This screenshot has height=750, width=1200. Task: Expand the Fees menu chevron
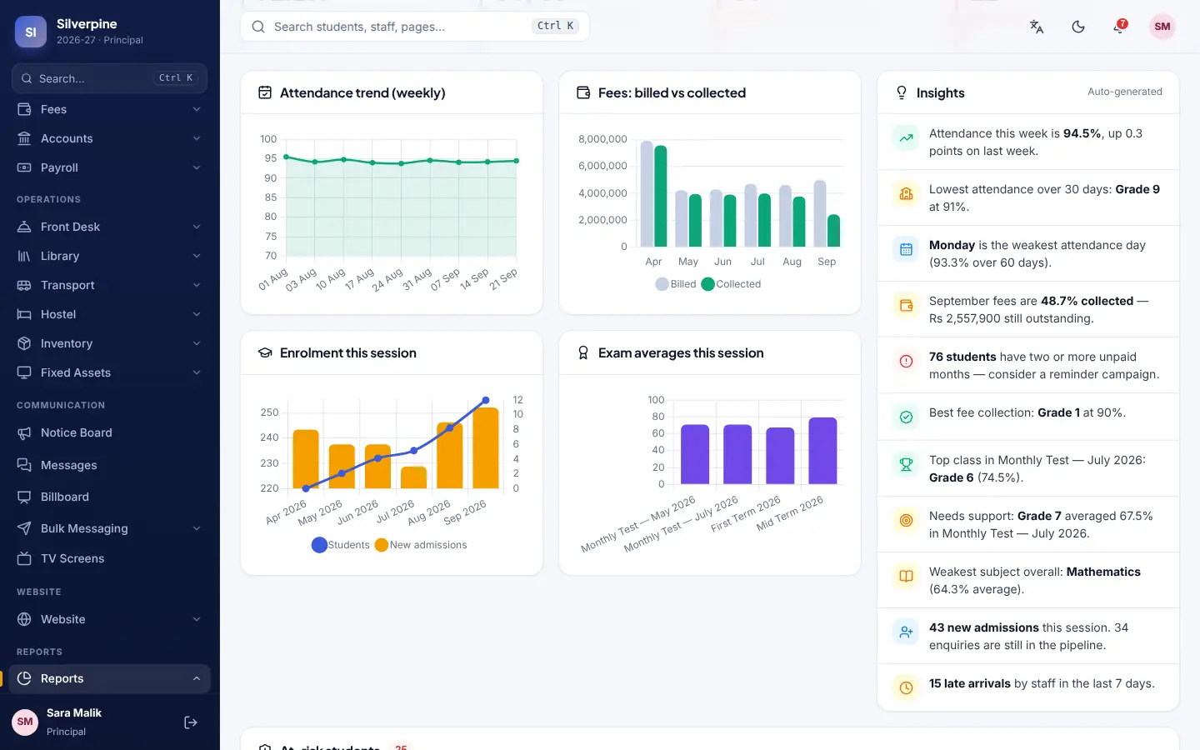pos(197,109)
